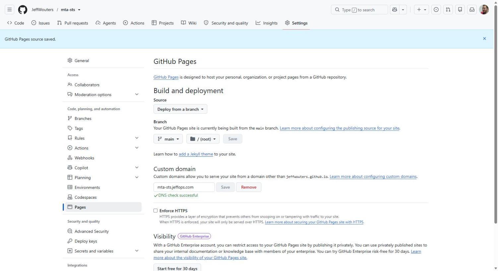Open Tags settings
The width and height of the screenshot is (498, 271).
[x=103, y=128]
